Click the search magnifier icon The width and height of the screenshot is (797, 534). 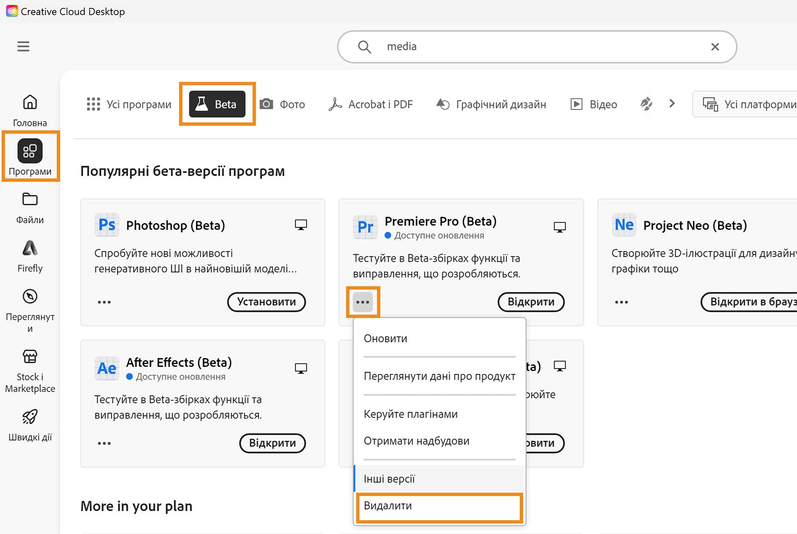(x=365, y=47)
